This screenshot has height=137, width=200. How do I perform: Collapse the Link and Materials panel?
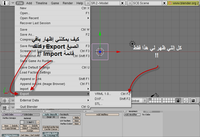point(3,111)
